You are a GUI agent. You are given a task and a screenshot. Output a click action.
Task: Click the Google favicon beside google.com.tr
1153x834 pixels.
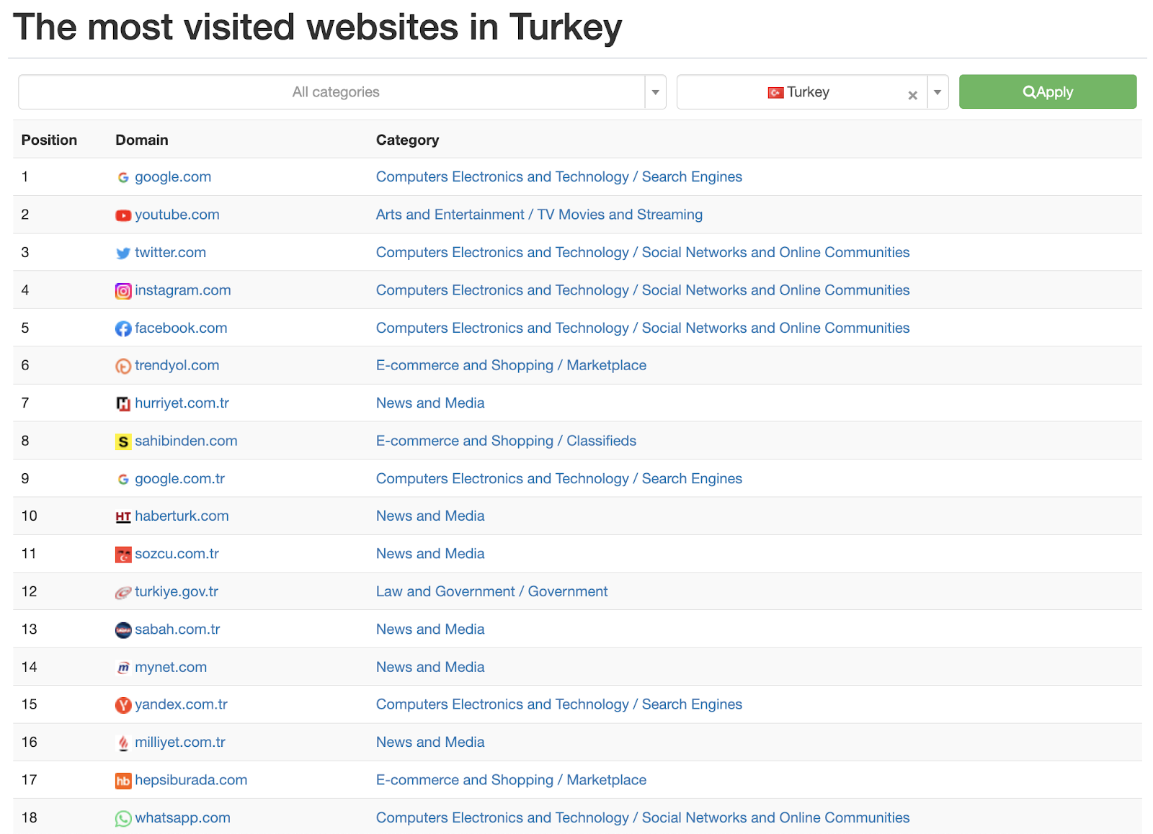(x=123, y=479)
